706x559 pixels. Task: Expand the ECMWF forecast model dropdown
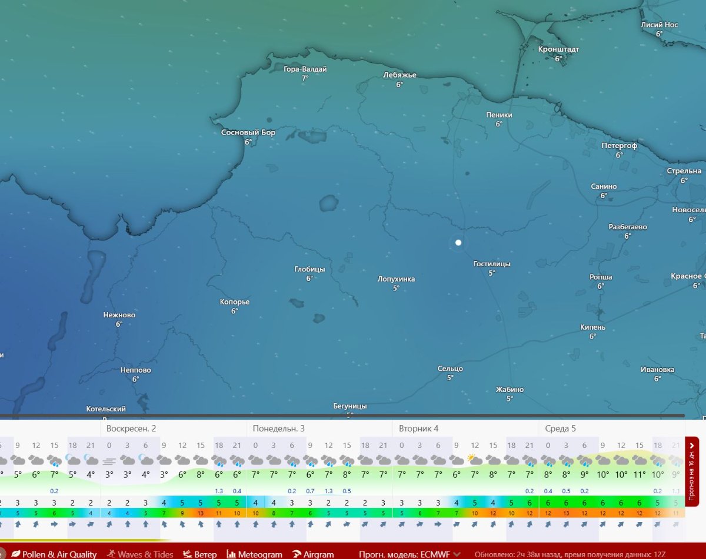click(457, 554)
